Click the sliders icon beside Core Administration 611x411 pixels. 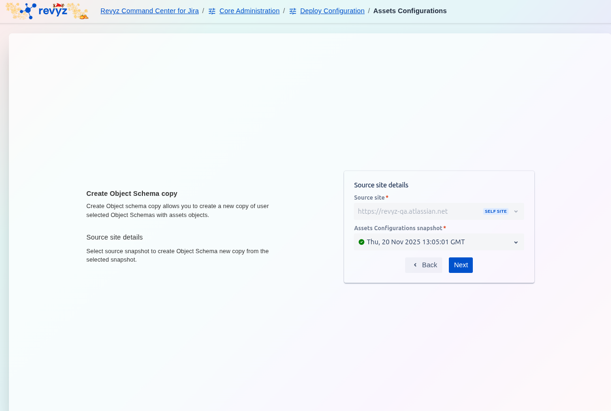point(212,11)
